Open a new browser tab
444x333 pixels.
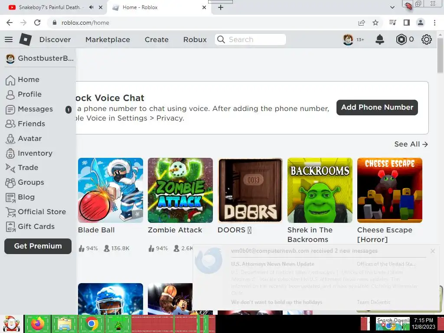pos(221,7)
